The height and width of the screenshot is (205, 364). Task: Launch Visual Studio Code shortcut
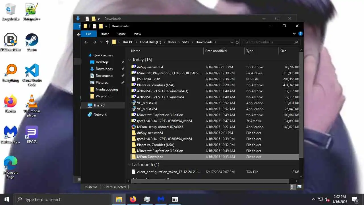point(32,75)
